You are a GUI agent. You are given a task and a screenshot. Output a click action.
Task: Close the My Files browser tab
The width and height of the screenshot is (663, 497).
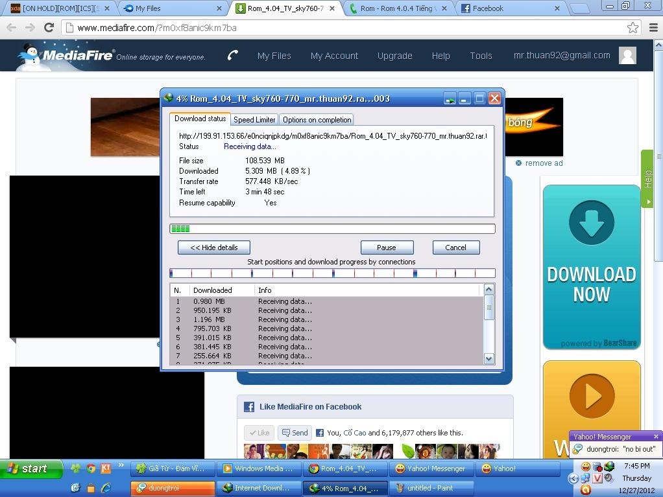[219, 8]
